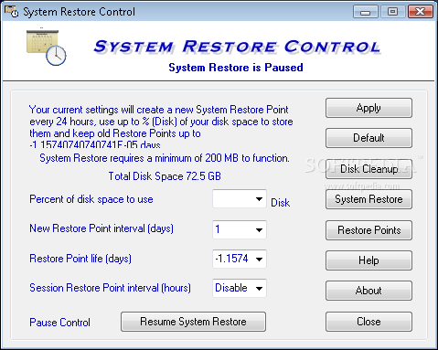The height and width of the screenshot is (350, 438).
Task: Click the Close button at bottom right
Action: [369, 322]
